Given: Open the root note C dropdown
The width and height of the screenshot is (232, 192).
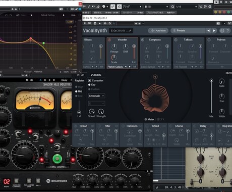Looking at the screenshot, I should pos(96,103).
